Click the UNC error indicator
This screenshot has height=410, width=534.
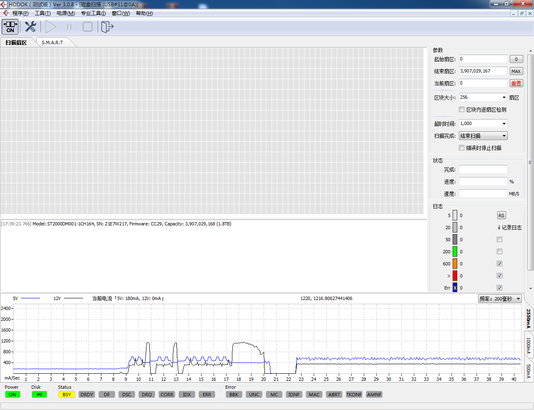(x=254, y=395)
